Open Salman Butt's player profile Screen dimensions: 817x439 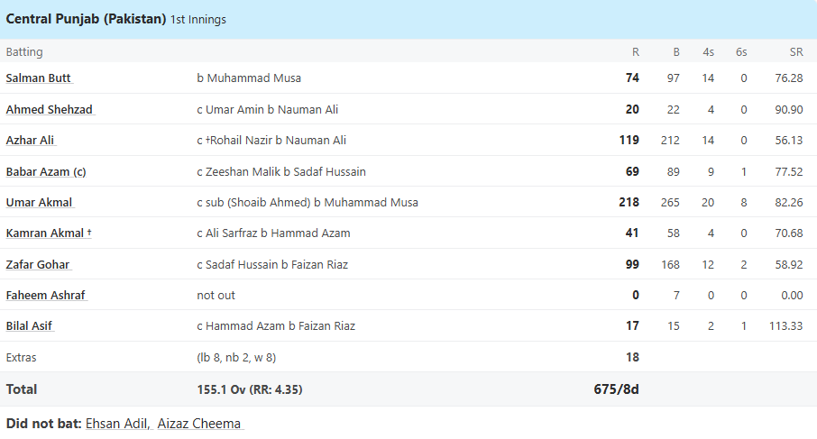39,78
